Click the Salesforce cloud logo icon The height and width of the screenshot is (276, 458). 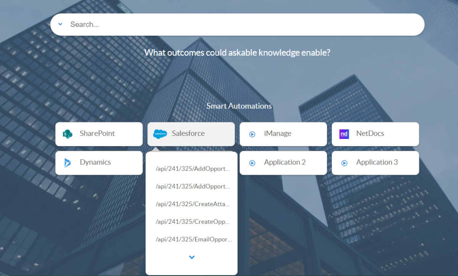[x=160, y=134]
